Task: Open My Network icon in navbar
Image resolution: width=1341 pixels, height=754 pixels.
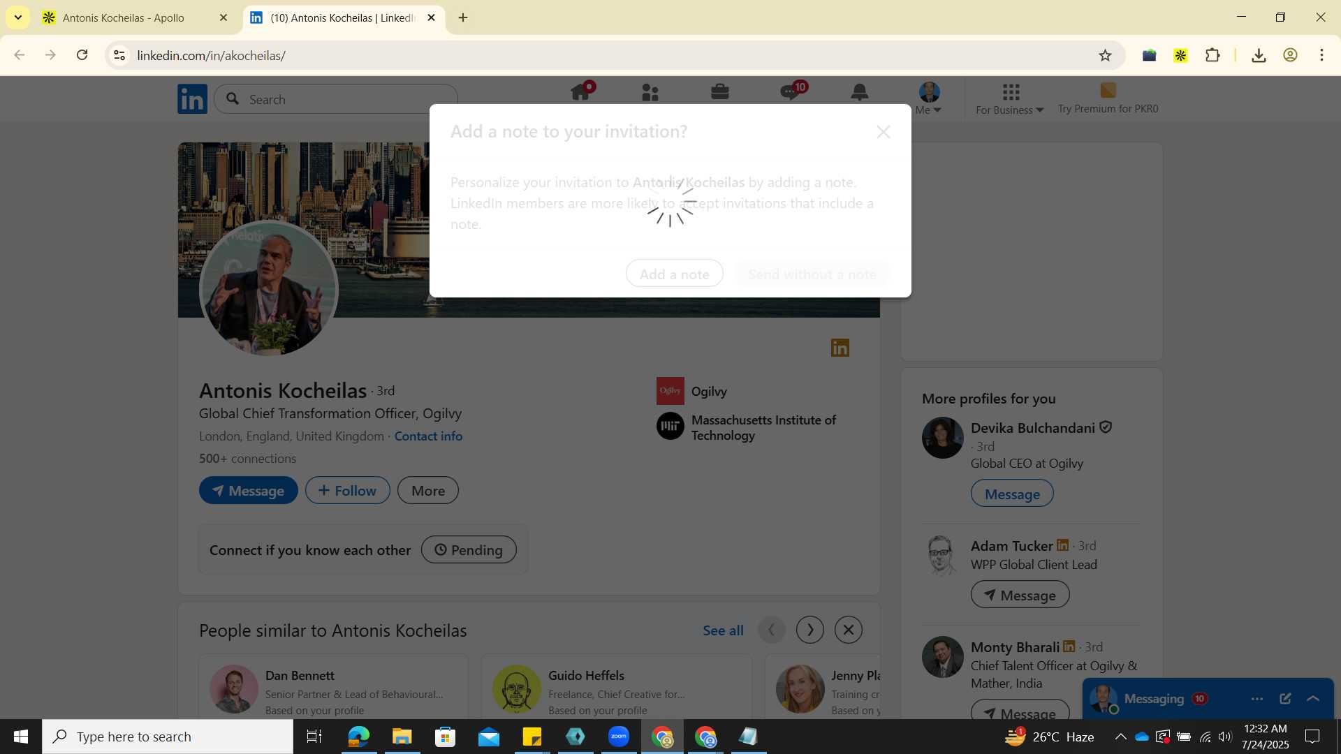Action: [x=650, y=92]
